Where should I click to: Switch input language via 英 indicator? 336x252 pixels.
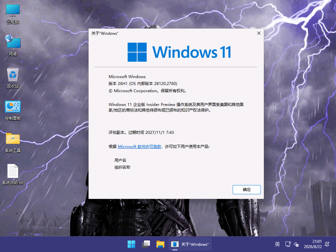(277, 244)
